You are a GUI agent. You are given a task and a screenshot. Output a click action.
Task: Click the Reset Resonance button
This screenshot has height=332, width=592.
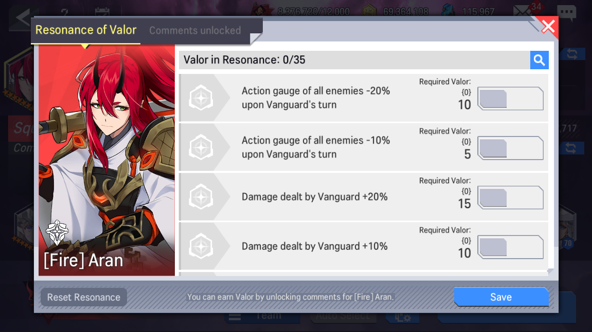click(83, 297)
